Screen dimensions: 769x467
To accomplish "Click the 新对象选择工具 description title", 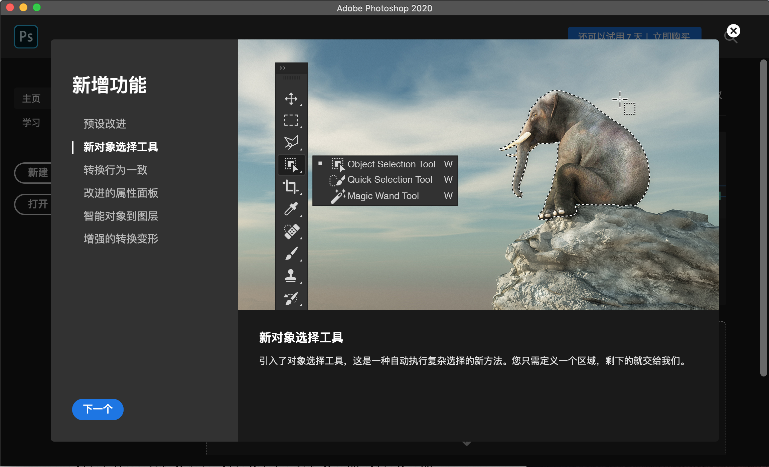I will coord(301,337).
